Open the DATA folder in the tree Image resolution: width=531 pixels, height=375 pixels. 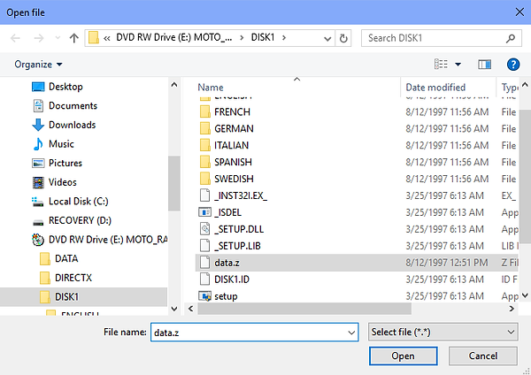(x=66, y=258)
